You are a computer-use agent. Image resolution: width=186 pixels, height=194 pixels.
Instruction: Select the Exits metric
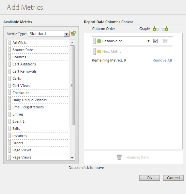tap(16, 129)
